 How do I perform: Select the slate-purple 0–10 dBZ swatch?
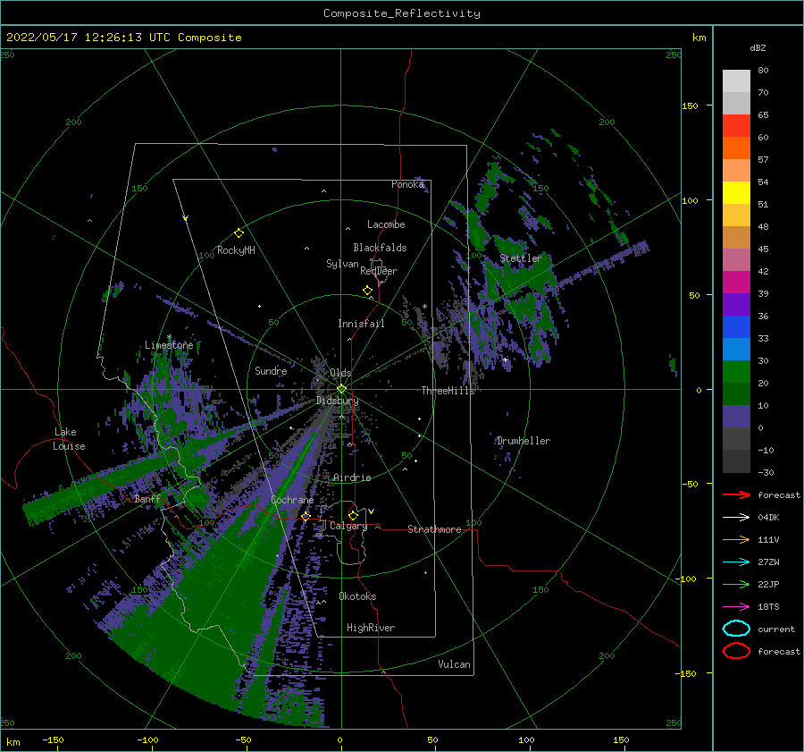pos(736,417)
